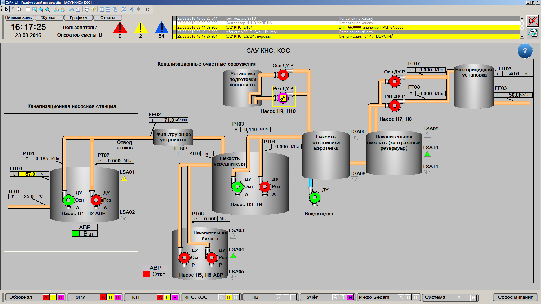Open the Журнал tab

coord(49,18)
